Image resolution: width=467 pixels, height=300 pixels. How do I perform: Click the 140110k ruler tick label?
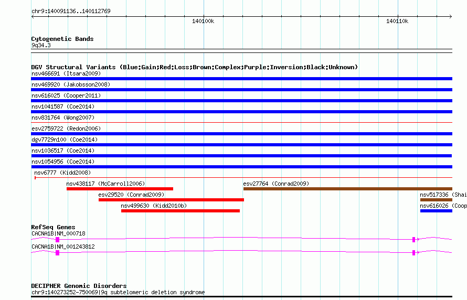click(x=397, y=21)
